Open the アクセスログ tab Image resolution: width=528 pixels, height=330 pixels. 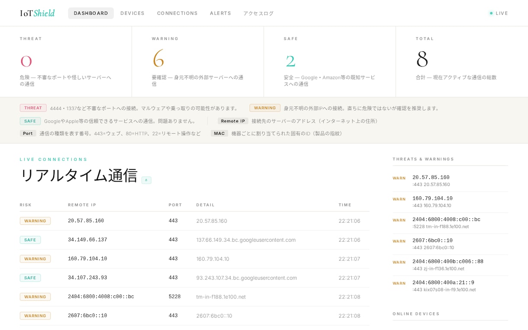(x=258, y=13)
